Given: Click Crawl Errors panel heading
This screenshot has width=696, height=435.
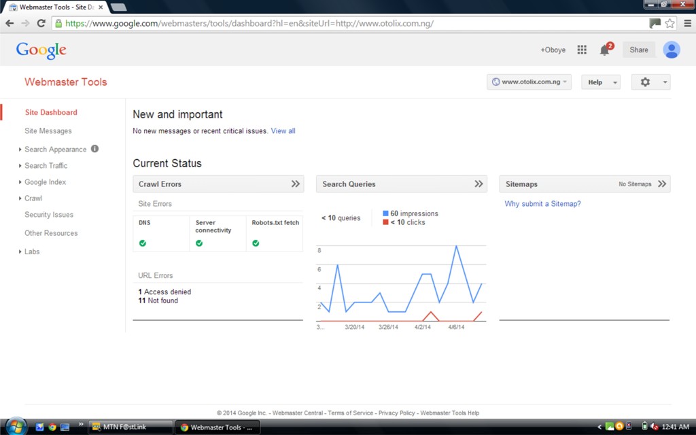Looking at the screenshot, I should pyautogui.click(x=160, y=184).
